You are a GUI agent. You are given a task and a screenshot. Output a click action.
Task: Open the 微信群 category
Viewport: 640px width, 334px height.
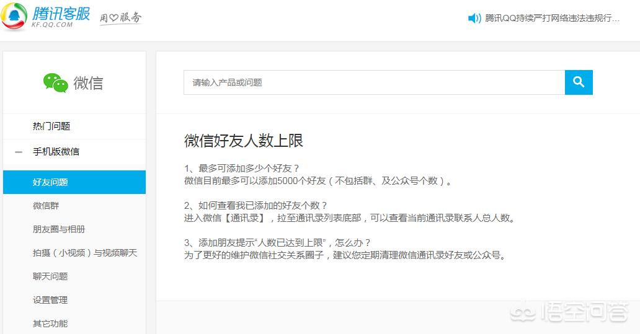coord(46,206)
